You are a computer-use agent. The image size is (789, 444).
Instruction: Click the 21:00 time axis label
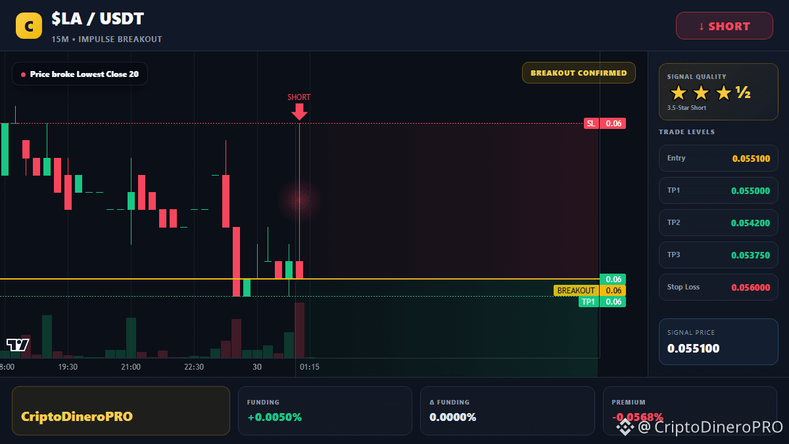tap(131, 367)
